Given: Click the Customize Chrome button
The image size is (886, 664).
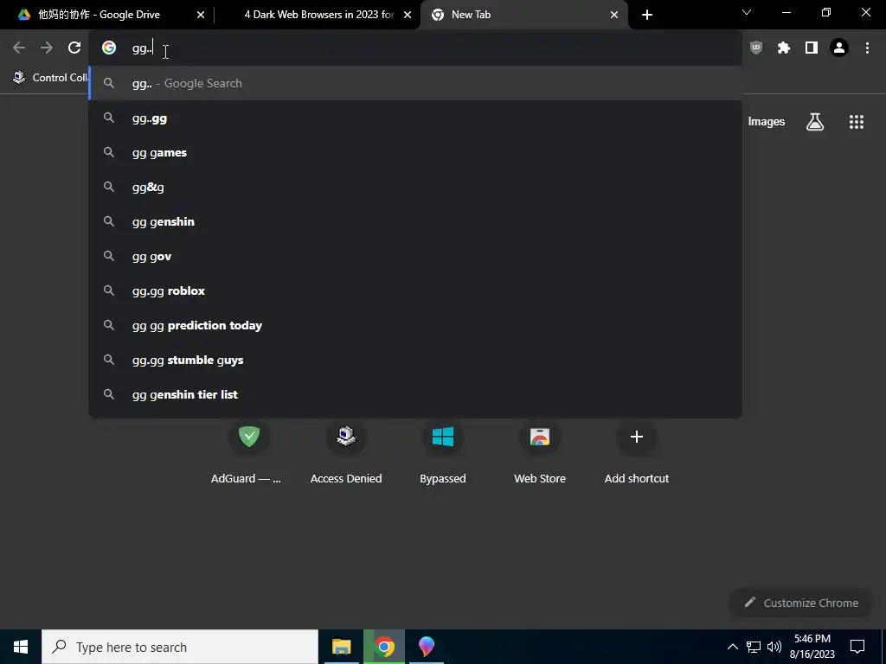Looking at the screenshot, I should (802, 603).
